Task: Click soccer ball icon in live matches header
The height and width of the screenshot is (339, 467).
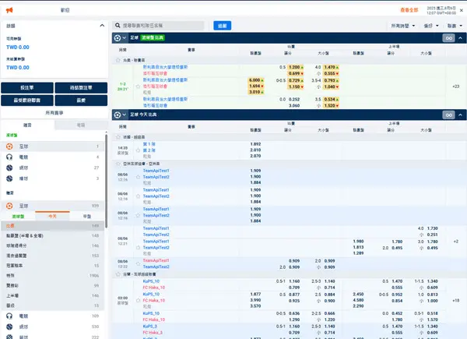Action: (x=119, y=37)
